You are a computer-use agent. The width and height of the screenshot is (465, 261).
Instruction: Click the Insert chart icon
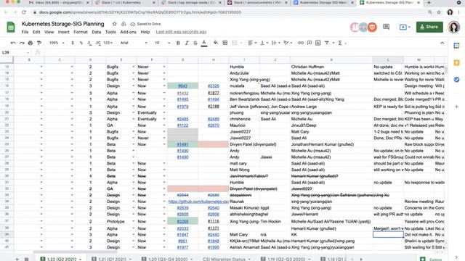tap(318, 43)
